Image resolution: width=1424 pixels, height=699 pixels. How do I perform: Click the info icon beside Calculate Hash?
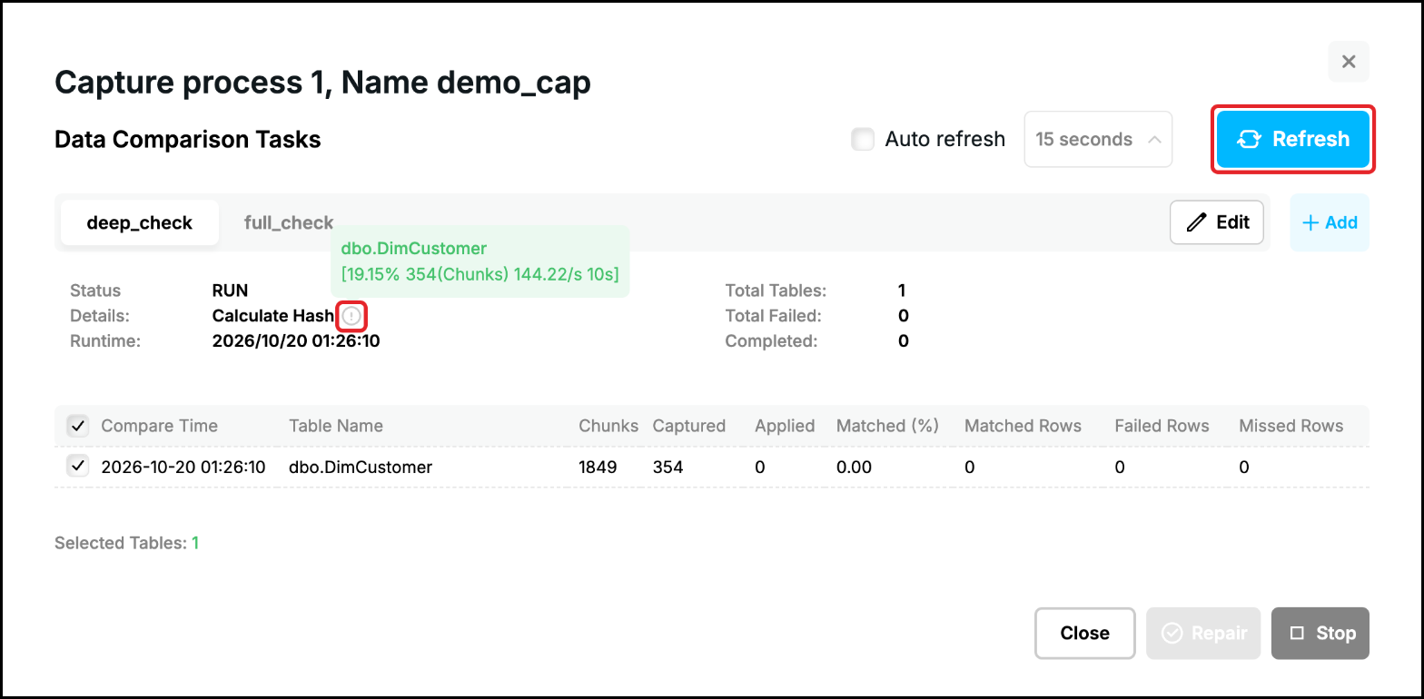coord(351,316)
